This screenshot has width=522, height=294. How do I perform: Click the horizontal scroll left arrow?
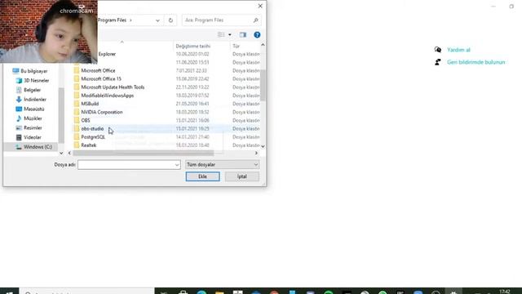[69, 153]
